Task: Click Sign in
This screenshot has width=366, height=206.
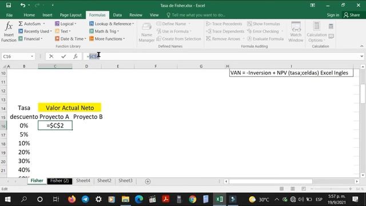Action: point(333,15)
